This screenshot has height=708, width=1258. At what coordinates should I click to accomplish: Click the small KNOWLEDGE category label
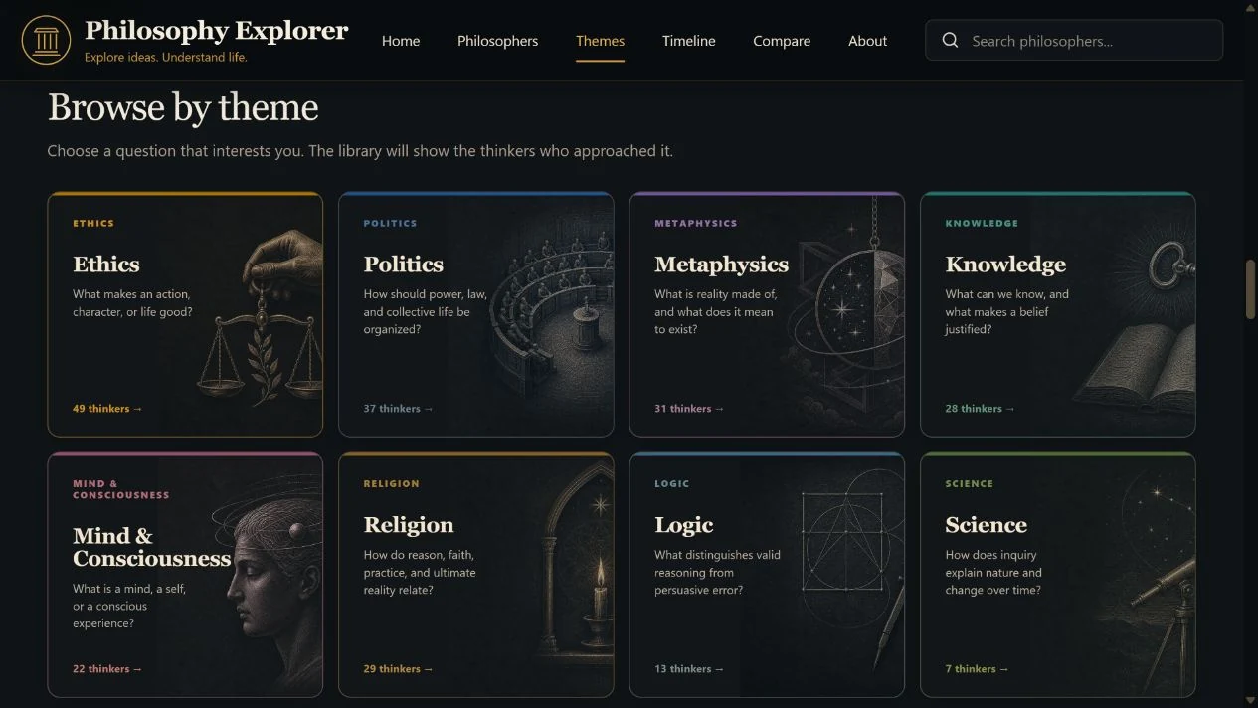(982, 224)
